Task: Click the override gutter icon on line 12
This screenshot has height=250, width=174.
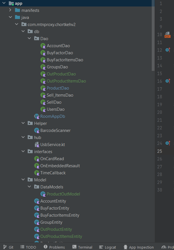Action: (168, 50)
